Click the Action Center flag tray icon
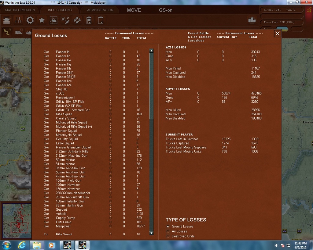The width and height of the screenshot is (313, 250). tap(282, 245)
